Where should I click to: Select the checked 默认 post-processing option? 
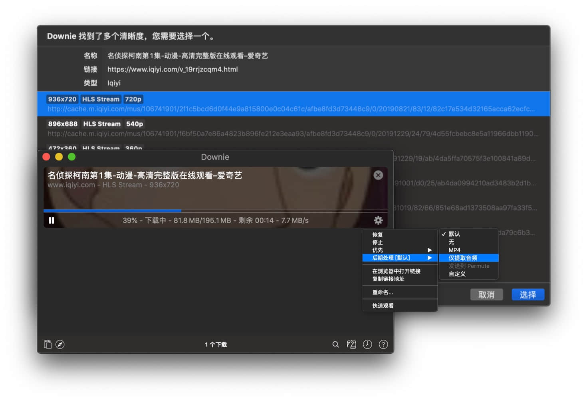pyautogui.click(x=468, y=234)
